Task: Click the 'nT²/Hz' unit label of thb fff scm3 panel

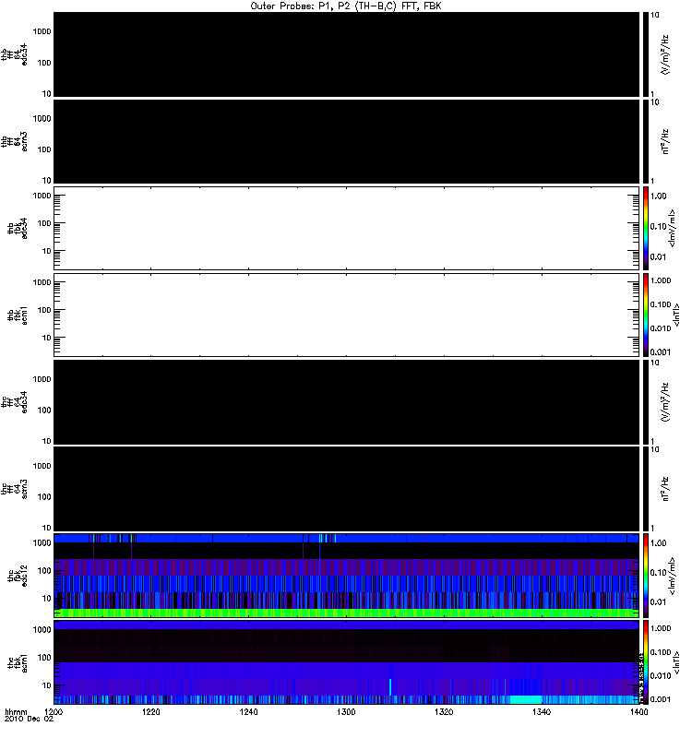Action: 665,141
